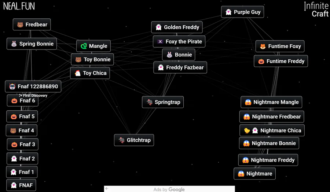Pick the Nightmare Mangle label
Image resolution: width=330 pixels, height=192 pixels.
[x=276, y=102]
